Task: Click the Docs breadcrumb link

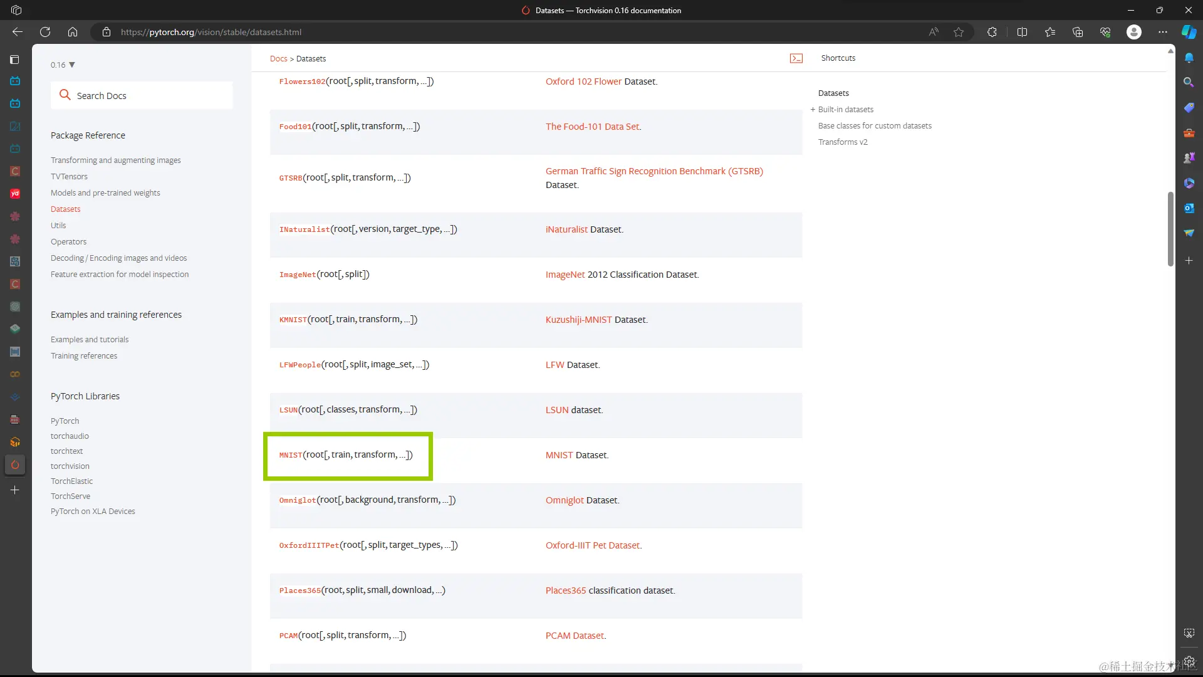Action: coord(278,59)
